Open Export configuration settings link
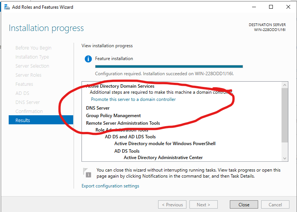 110,186
